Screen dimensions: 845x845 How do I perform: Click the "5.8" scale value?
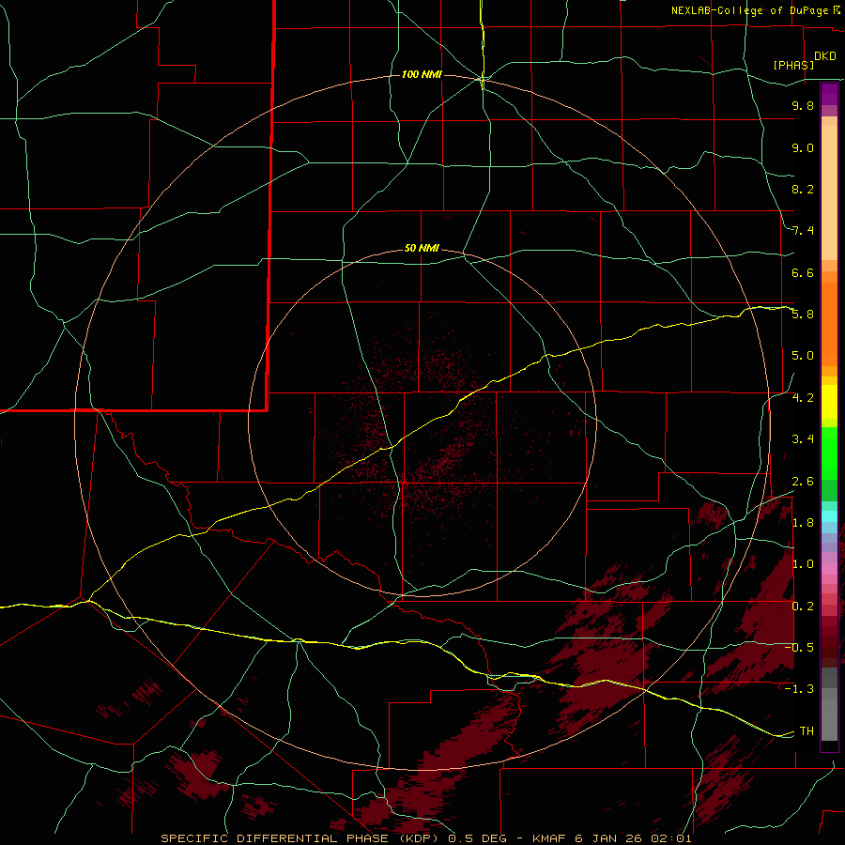803,314
